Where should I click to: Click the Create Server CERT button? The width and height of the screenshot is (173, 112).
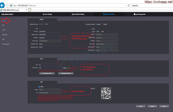click(x=47, y=73)
